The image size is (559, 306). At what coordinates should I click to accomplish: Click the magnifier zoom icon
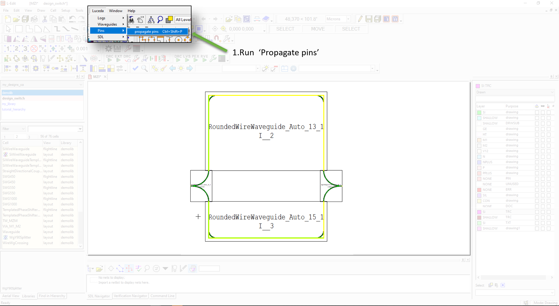coord(160,20)
